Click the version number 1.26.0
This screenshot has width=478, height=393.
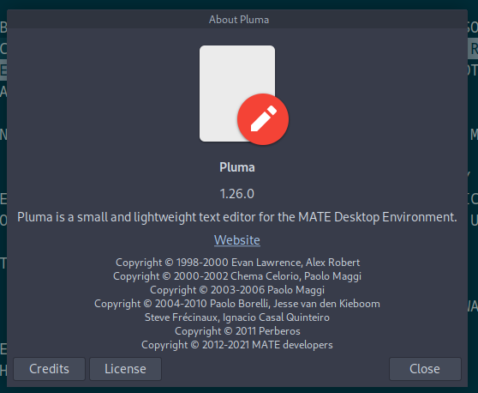coord(237,194)
